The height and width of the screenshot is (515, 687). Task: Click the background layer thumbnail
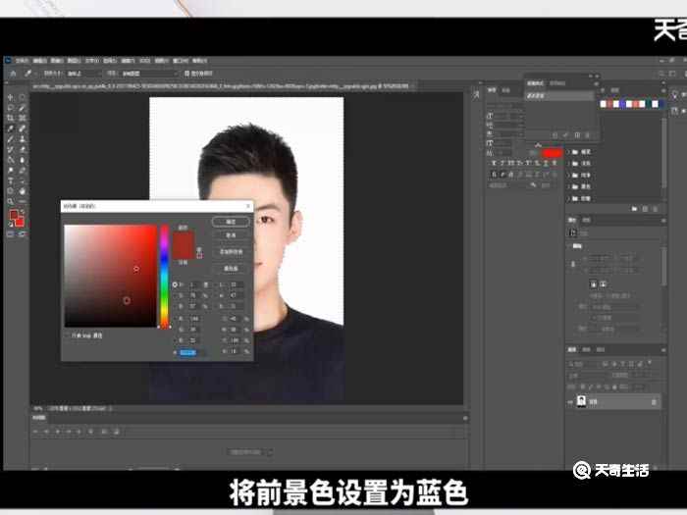(581, 401)
